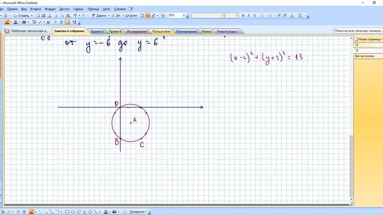The height and width of the screenshot is (215, 383).
Task: Select the eraser tool in top toolbar
Action: click(x=40, y=22)
